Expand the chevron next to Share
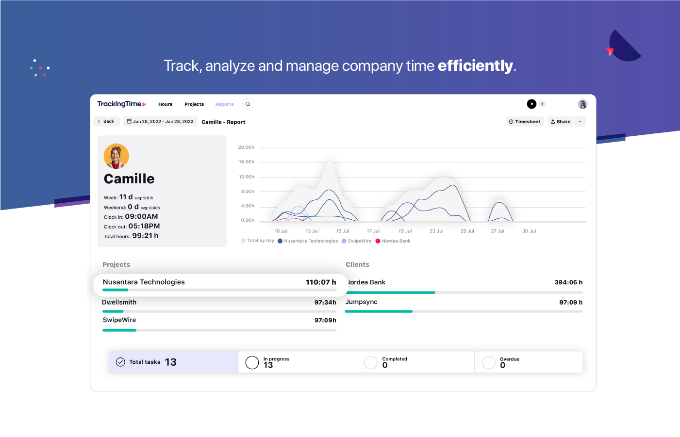Viewport: 680px width, 437px height. click(580, 121)
